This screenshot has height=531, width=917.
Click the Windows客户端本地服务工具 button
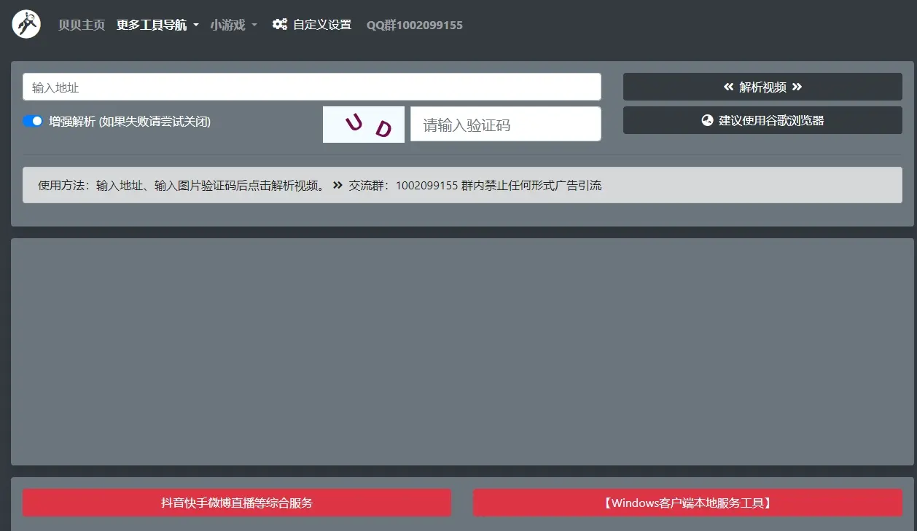[x=687, y=502]
